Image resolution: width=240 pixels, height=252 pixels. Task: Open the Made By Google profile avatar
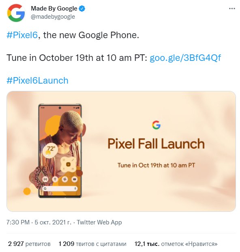pos(16,13)
